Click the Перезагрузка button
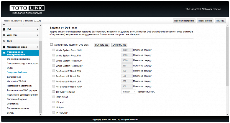 [206, 21]
